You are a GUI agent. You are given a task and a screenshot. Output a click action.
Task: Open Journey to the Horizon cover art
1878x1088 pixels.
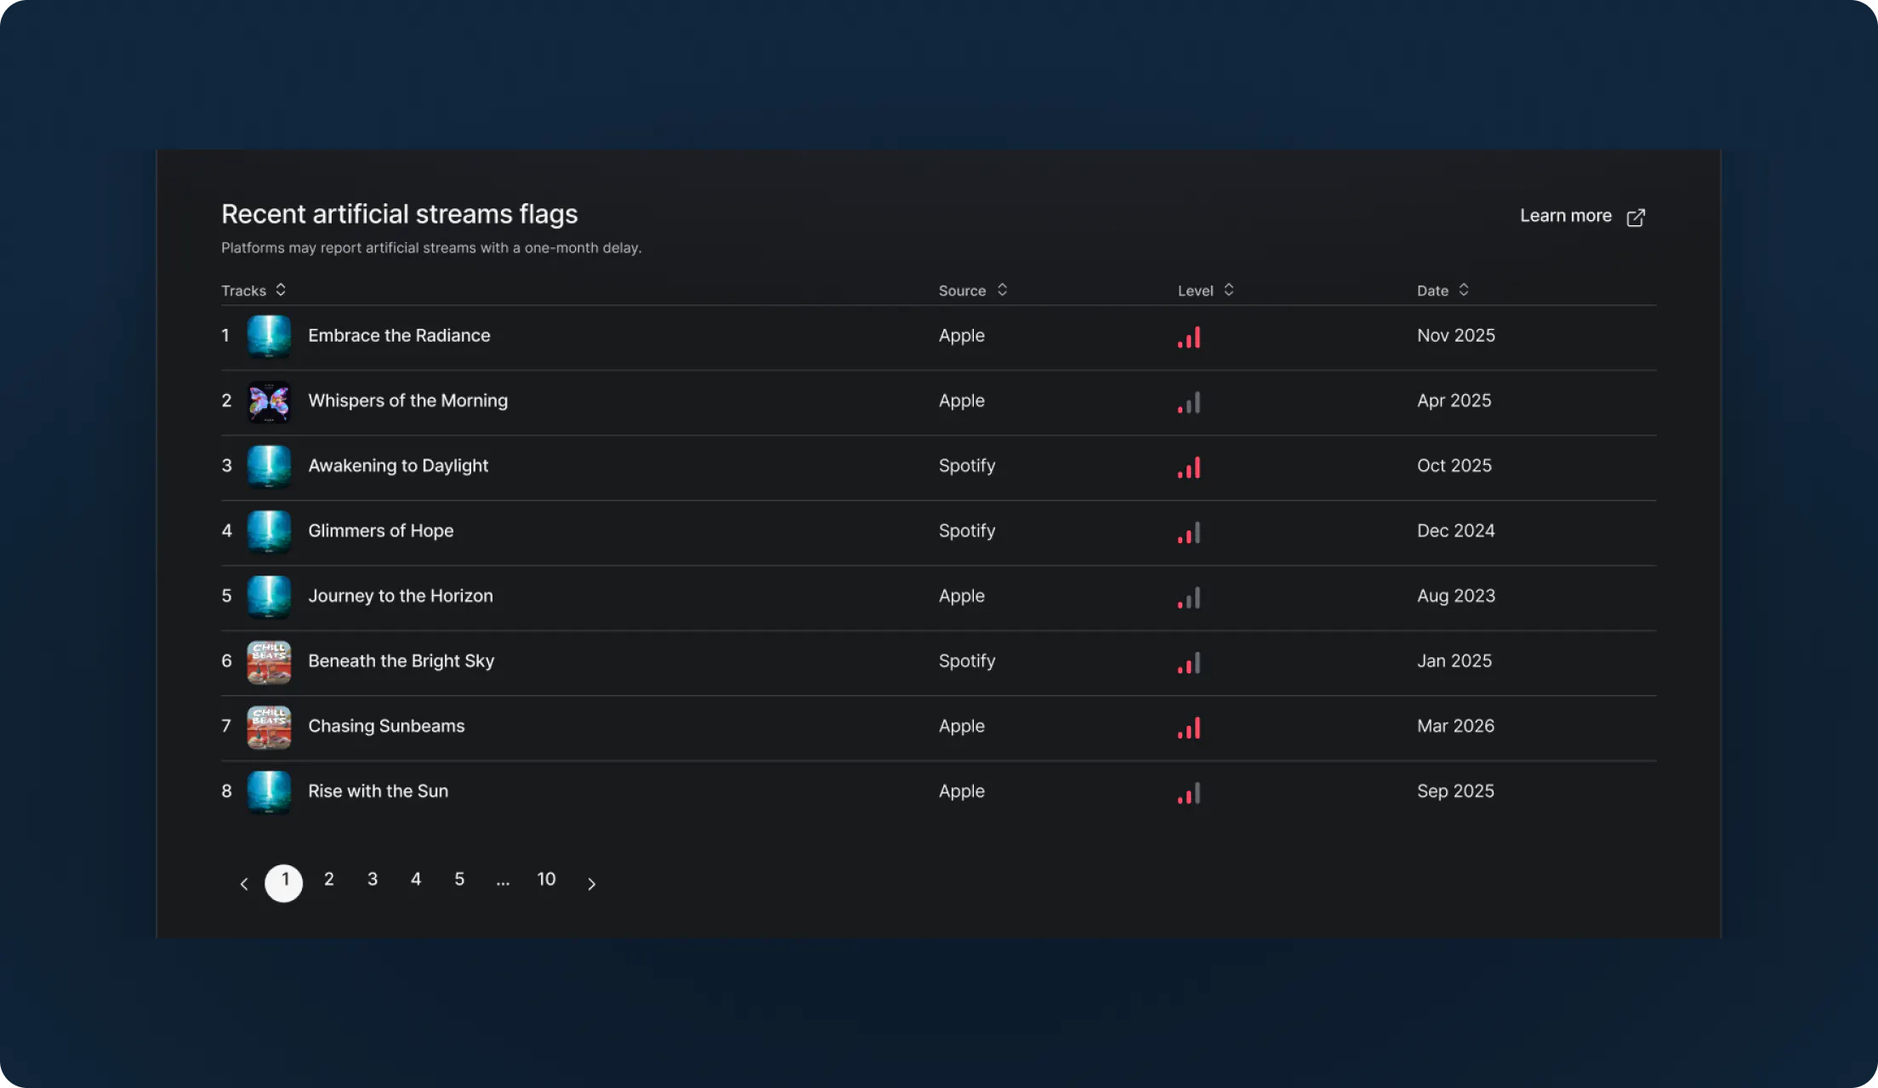(x=269, y=597)
